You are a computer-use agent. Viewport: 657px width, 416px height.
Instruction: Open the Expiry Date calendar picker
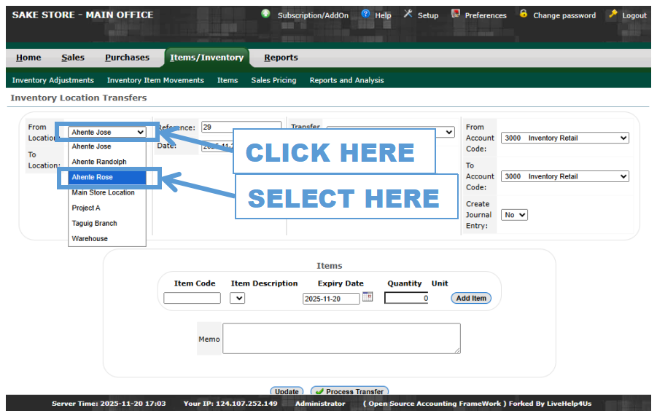tap(368, 297)
